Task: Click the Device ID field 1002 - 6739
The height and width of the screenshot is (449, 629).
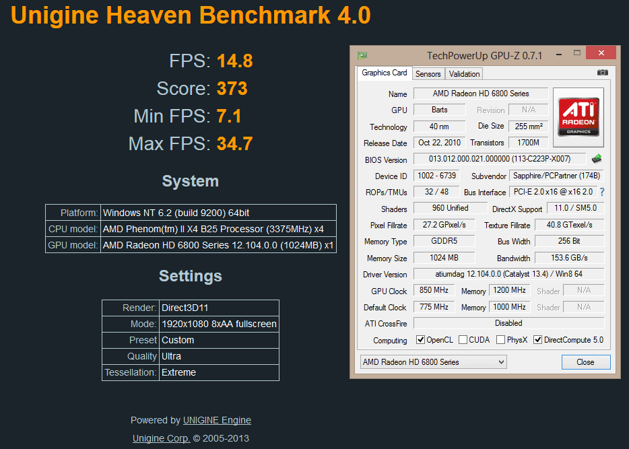Action: click(436, 176)
